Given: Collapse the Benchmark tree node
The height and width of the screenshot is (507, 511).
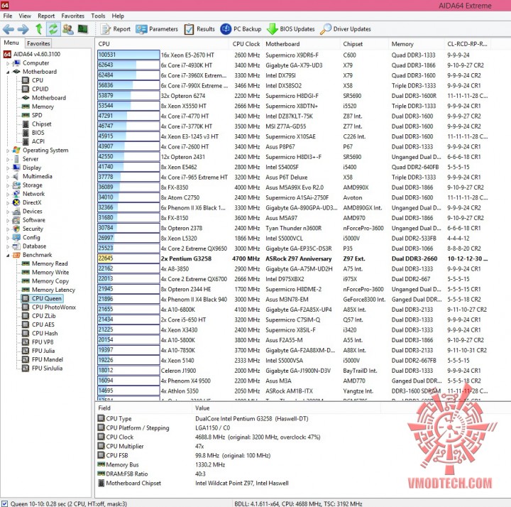Looking at the screenshot, I should coord(8,256).
